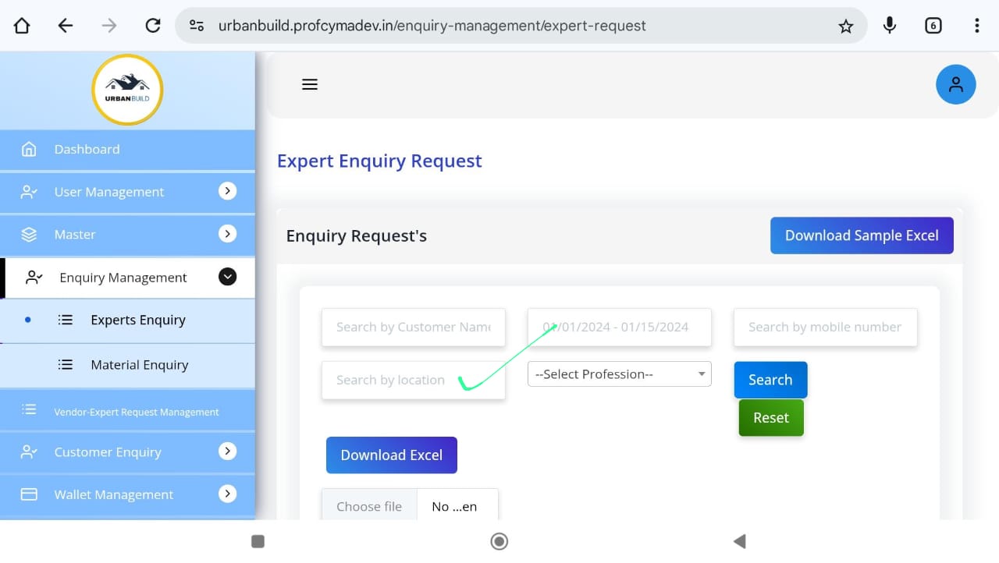Image resolution: width=999 pixels, height=563 pixels.
Task: Go to Dashboard
Action: pyautogui.click(x=87, y=149)
